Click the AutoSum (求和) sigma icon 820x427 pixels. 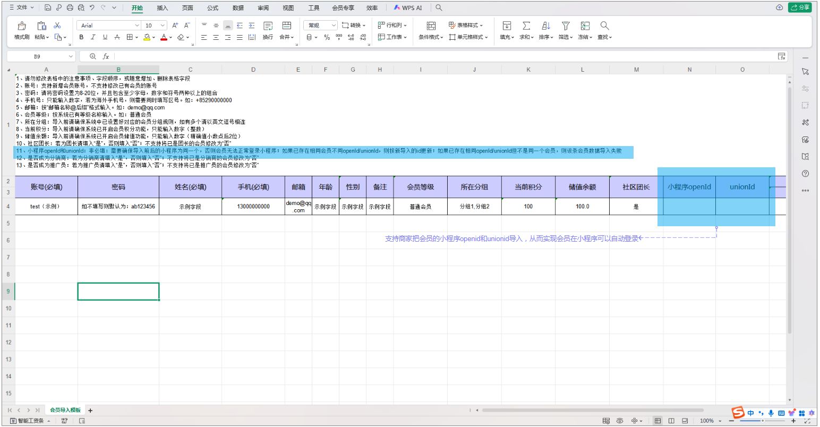tap(526, 26)
